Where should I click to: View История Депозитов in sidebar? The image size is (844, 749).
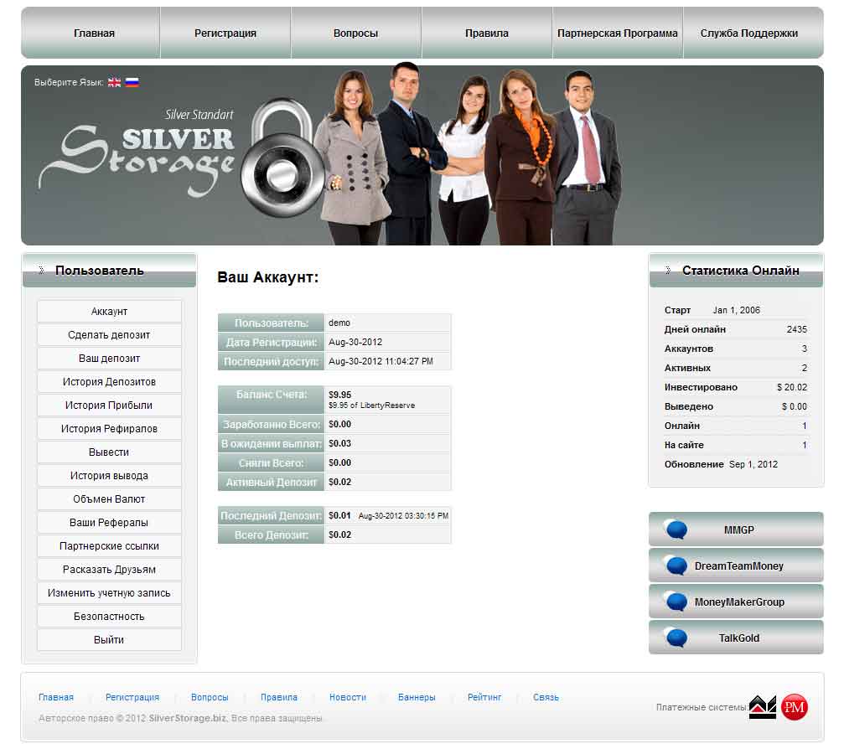click(109, 381)
